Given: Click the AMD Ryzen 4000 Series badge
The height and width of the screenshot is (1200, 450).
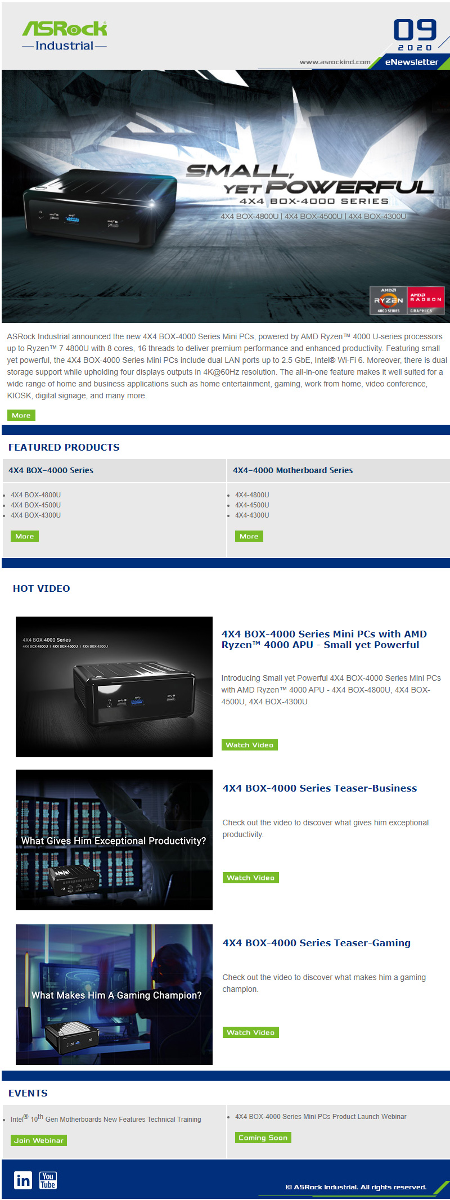Looking at the screenshot, I should click(388, 300).
